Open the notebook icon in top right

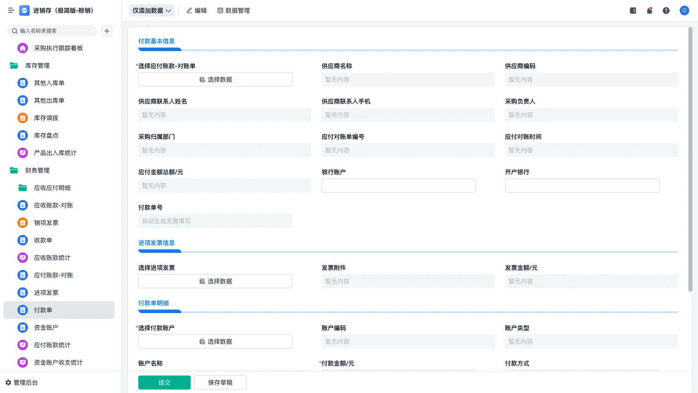coord(633,10)
